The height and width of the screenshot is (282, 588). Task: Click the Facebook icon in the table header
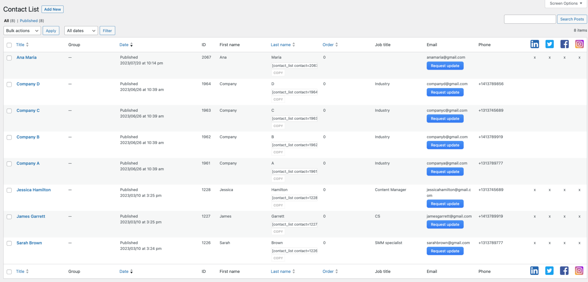tap(564, 44)
